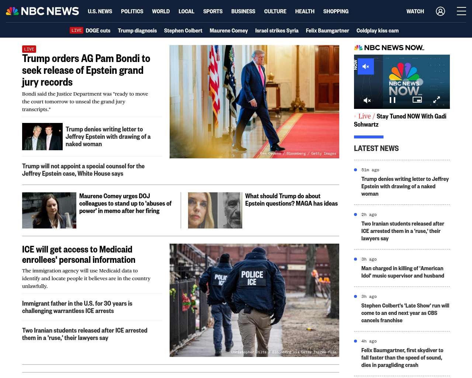Viewport: 472px width, 378px height.
Task: Open the World section
Action: 161,11
